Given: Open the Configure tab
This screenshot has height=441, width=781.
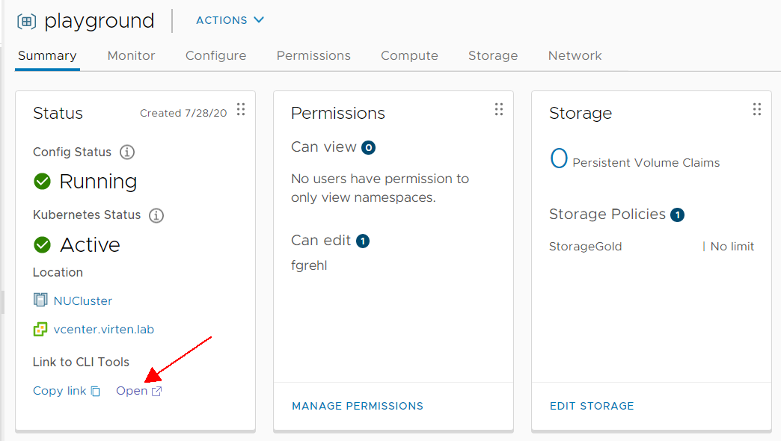Looking at the screenshot, I should tap(215, 55).
